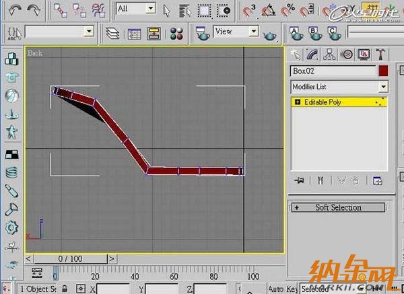Screen dimensions: 404x294
Task: Click the Box02 object name field
Action: (333, 71)
